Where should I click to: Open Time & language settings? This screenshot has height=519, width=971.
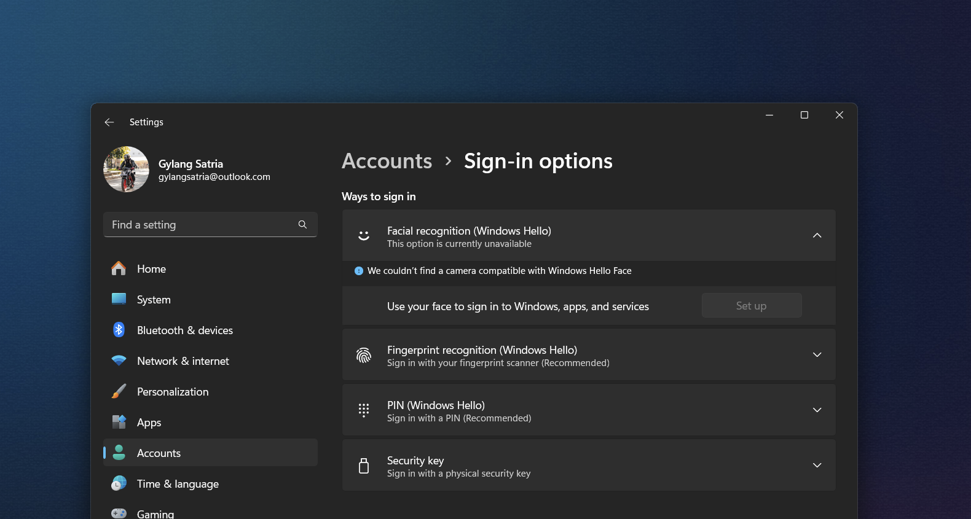(x=210, y=483)
